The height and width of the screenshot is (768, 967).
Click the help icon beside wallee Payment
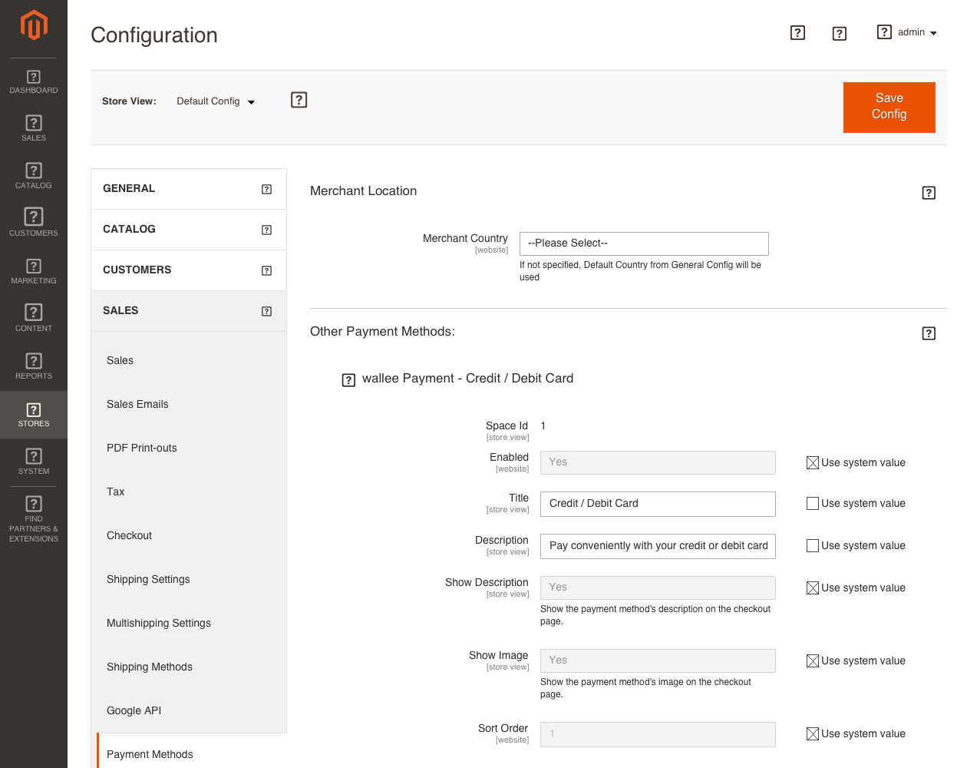tap(348, 379)
